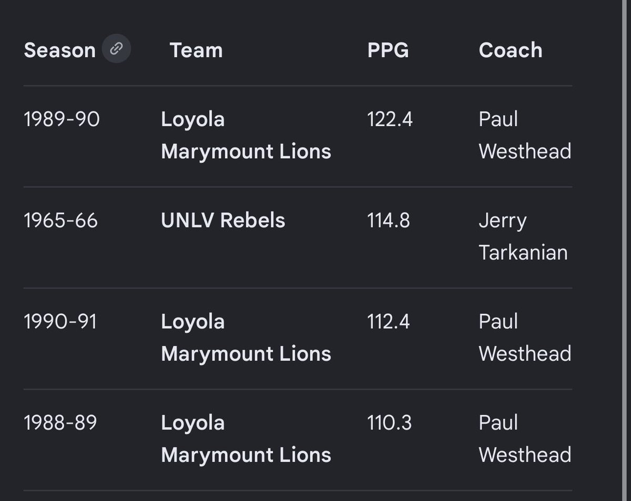Select the 1989-90 season cell
631x501 pixels.
click(62, 119)
